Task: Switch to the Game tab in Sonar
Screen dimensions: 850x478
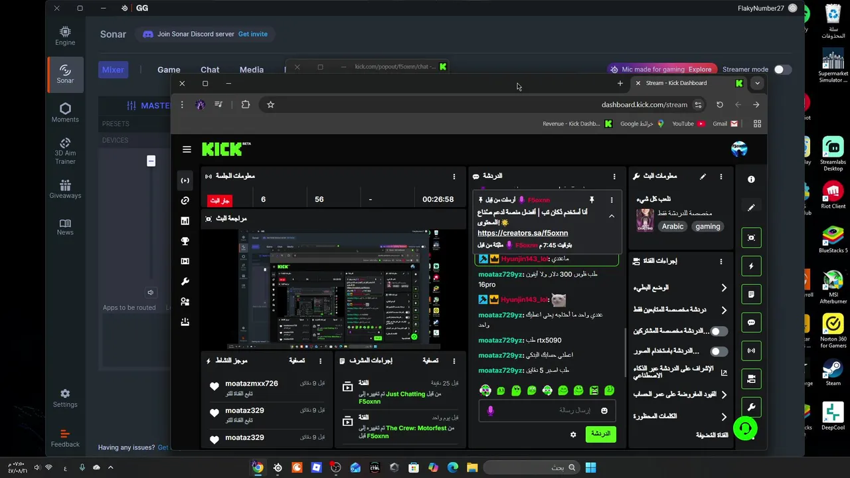Action: click(x=169, y=70)
